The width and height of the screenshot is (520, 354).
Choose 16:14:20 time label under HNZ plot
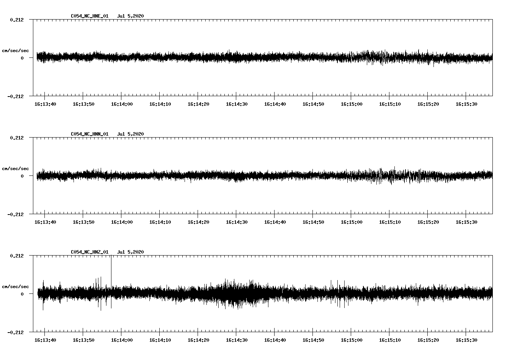[x=198, y=340]
